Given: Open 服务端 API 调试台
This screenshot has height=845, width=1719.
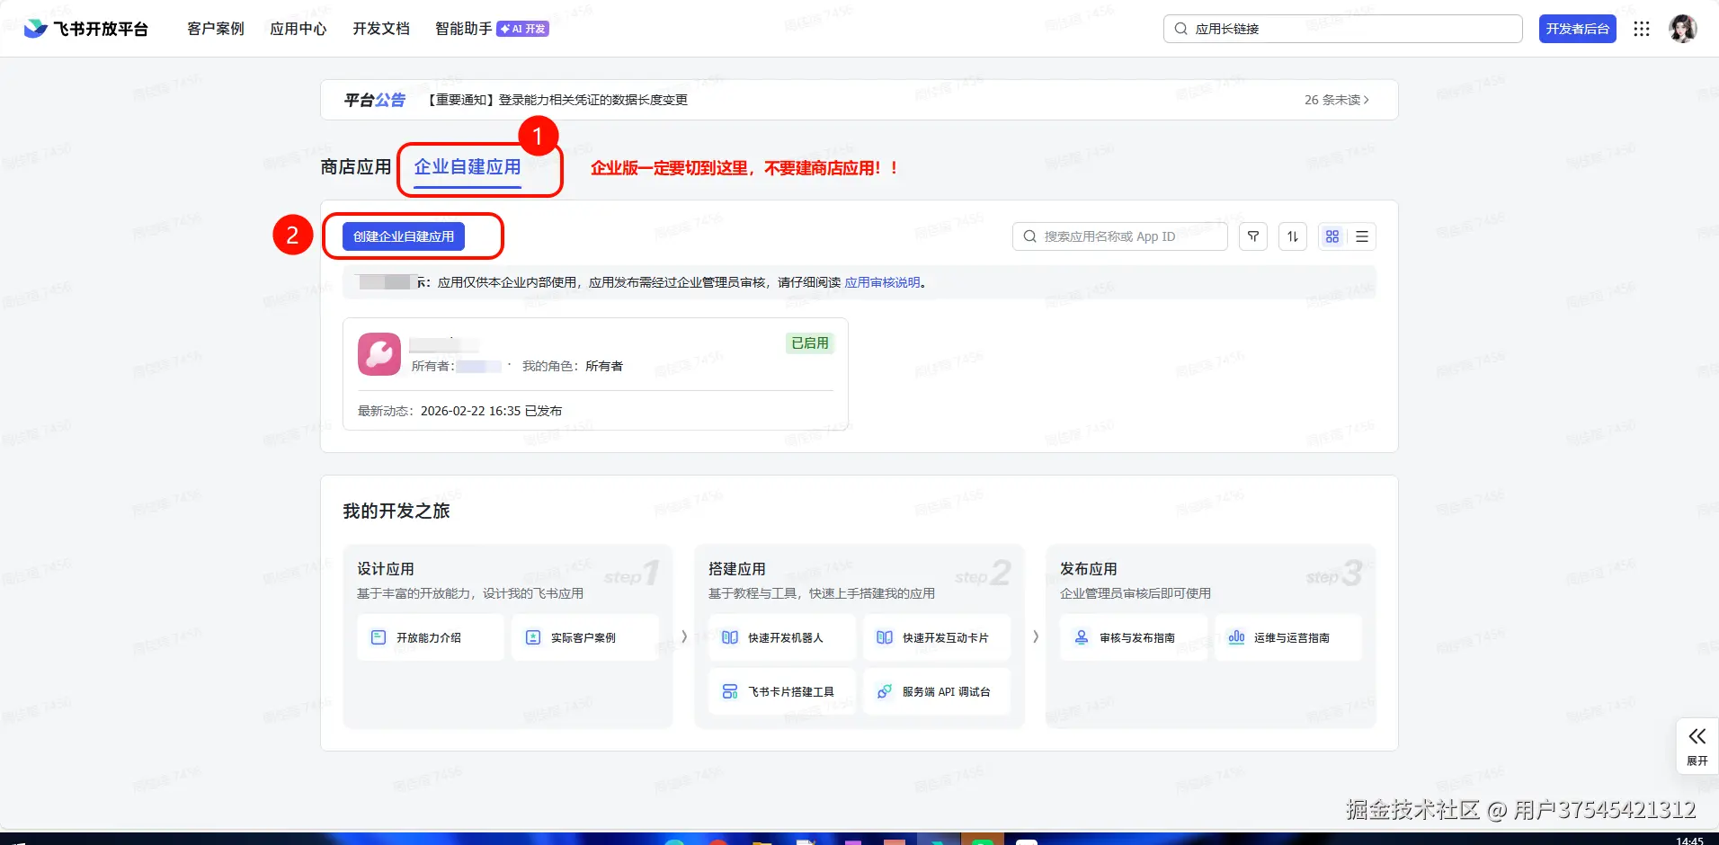Looking at the screenshot, I should pyautogui.click(x=937, y=691).
